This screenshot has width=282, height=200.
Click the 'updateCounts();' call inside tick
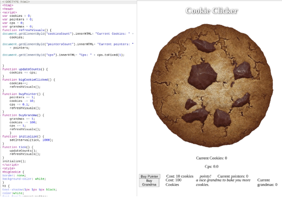click(23, 151)
